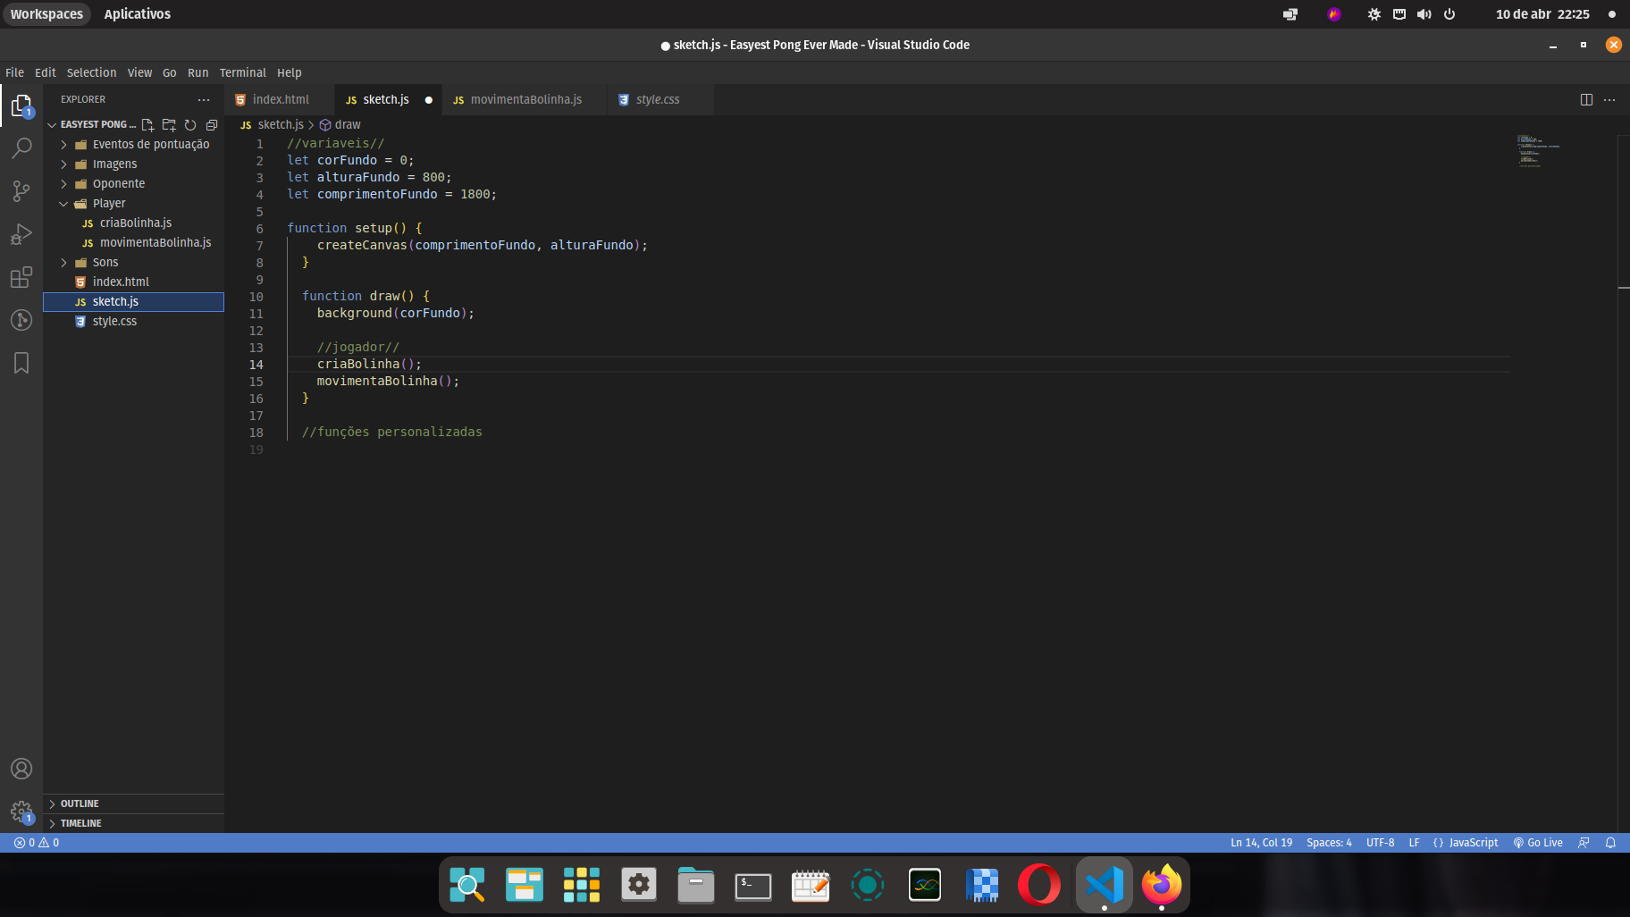Click sketch.js in the breadcrumb

point(273,125)
